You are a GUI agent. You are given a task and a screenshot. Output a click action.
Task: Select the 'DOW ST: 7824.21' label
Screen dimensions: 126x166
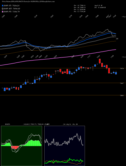[x=11, y=6]
